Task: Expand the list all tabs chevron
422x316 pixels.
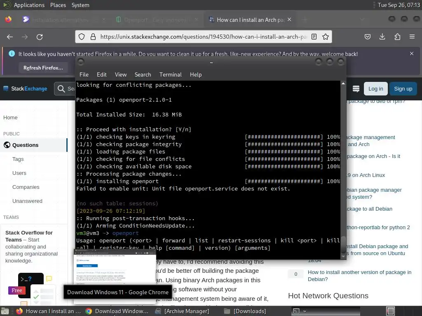Action: 362,20
